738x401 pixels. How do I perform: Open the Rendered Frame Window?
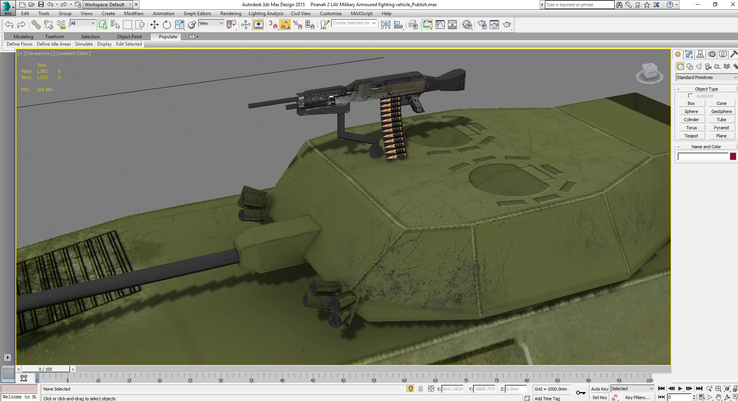[494, 25]
